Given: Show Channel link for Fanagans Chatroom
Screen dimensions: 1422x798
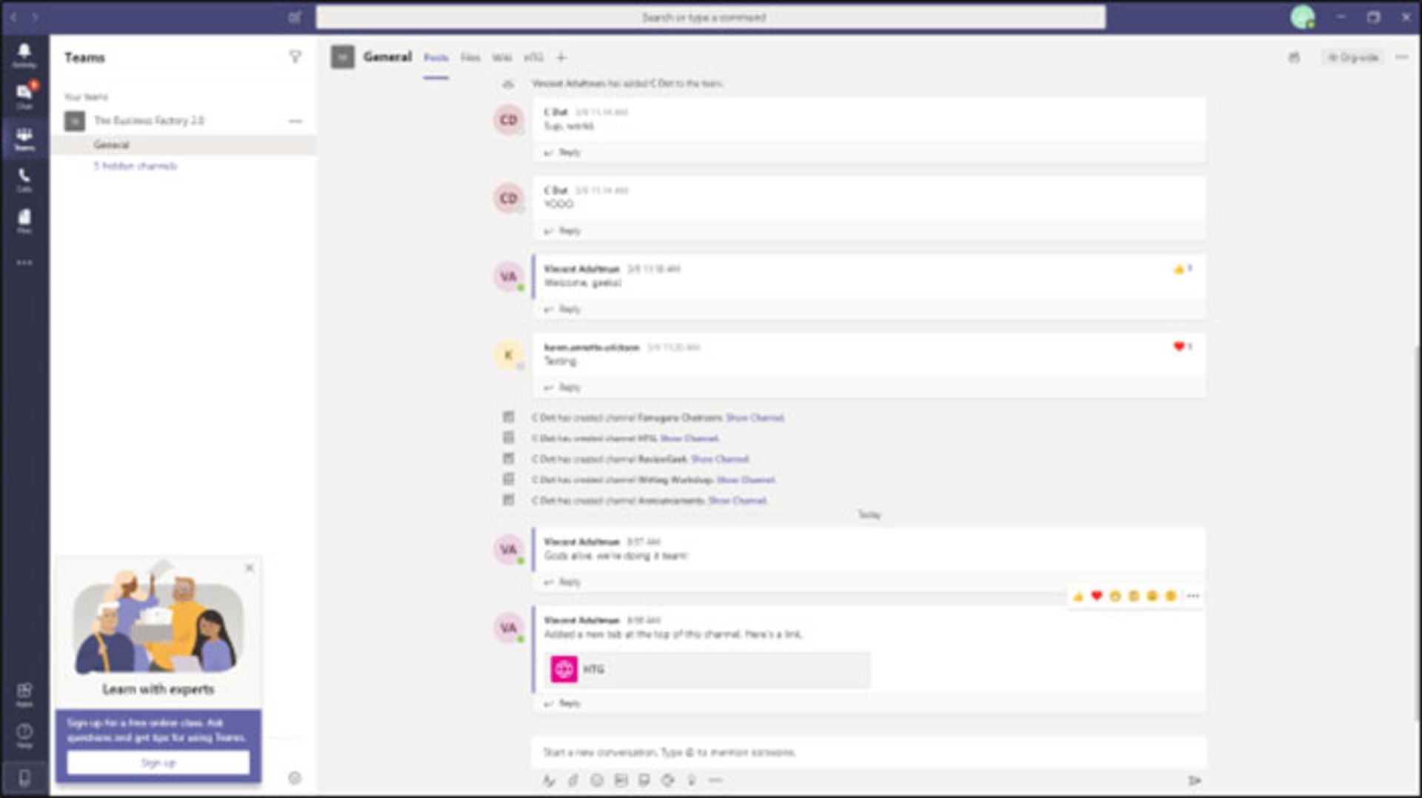Looking at the screenshot, I should coord(755,418).
